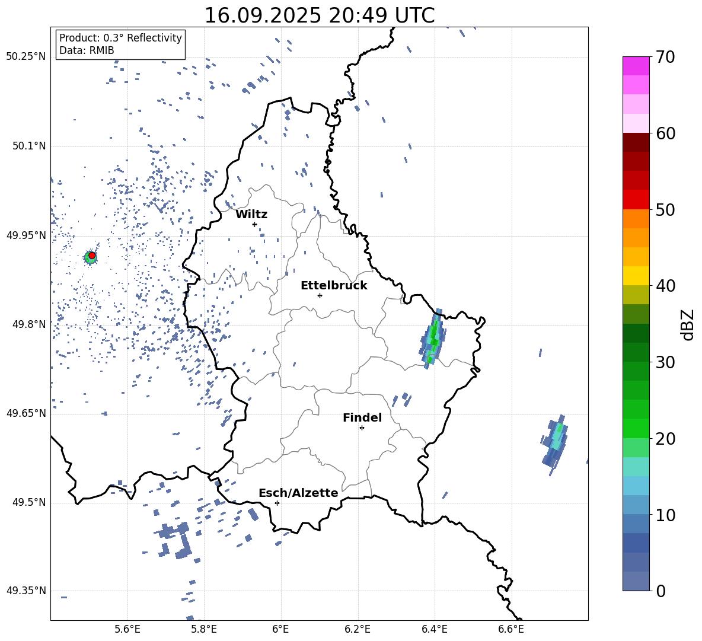Click the 49.65°N latitude label
The height and width of the screenshot is (641, 702).
click(25, 413)
